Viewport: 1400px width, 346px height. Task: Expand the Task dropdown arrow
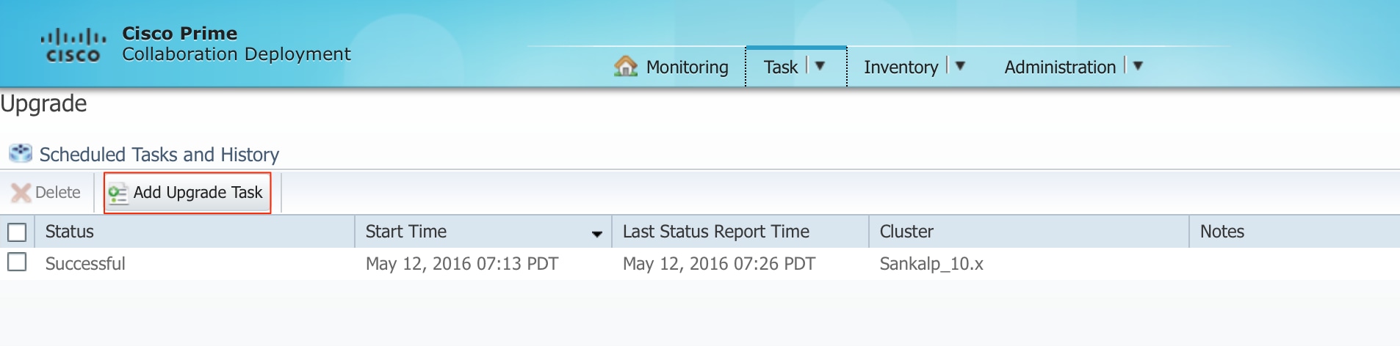click(x=820, y=66)
